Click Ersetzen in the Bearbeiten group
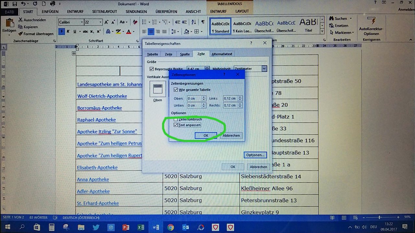Screen dimensions: 415x233 [x=339, y=25]
